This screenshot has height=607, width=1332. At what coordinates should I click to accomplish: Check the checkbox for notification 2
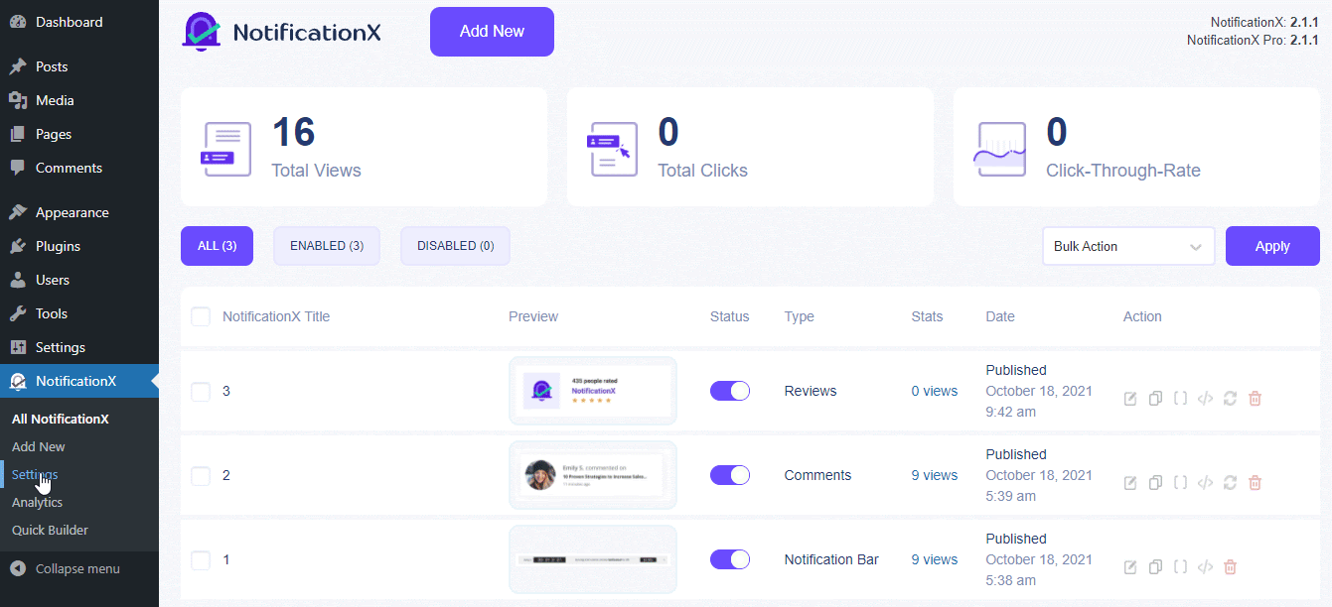[x=201, y=475]
